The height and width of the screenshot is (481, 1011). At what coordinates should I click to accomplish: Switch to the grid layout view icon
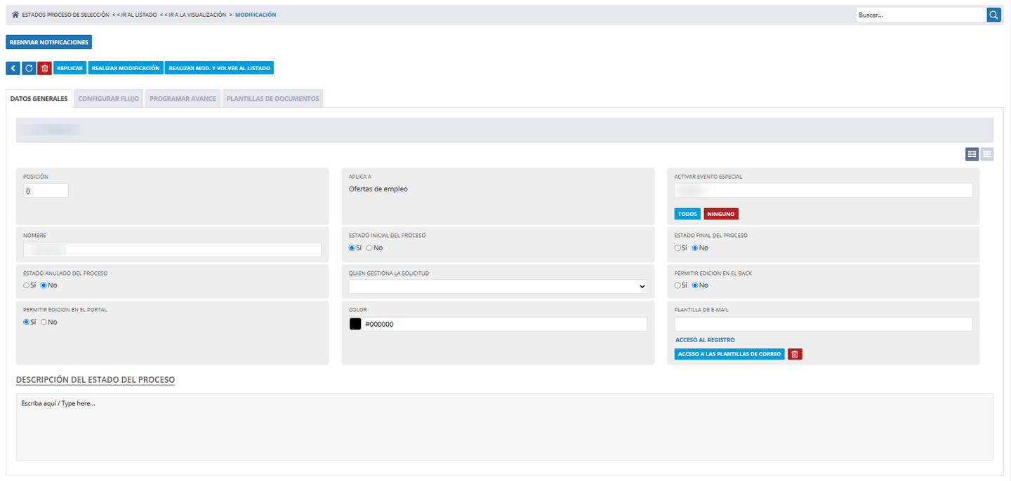click(972, 154)
